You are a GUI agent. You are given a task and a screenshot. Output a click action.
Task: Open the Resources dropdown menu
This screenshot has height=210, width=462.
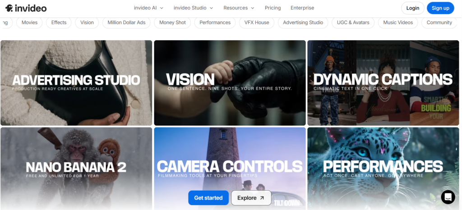[x=239, y=8]
